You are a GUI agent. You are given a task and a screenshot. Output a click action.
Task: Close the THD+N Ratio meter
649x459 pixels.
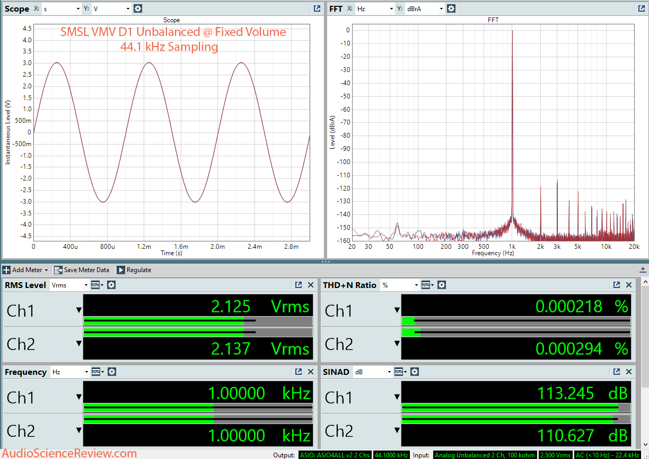pos(629,285)
